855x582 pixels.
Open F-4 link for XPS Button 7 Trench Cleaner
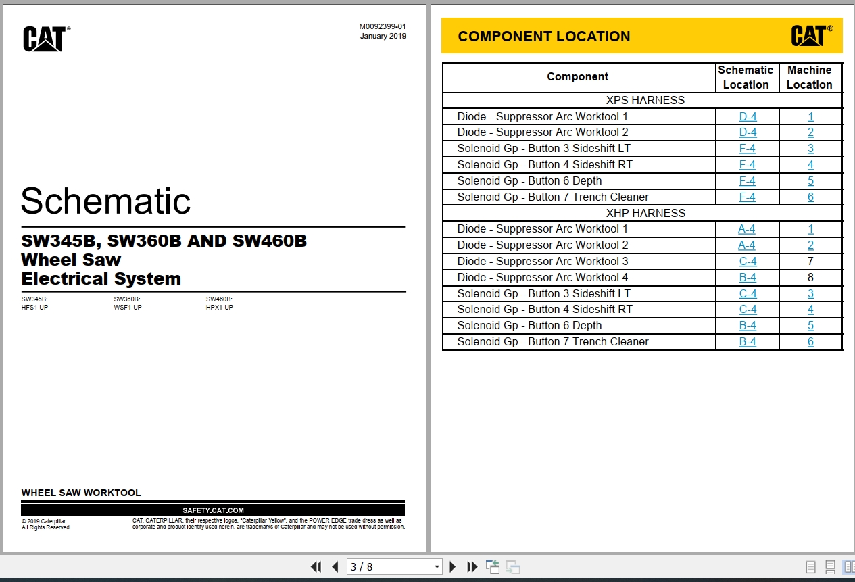[748, 197]
